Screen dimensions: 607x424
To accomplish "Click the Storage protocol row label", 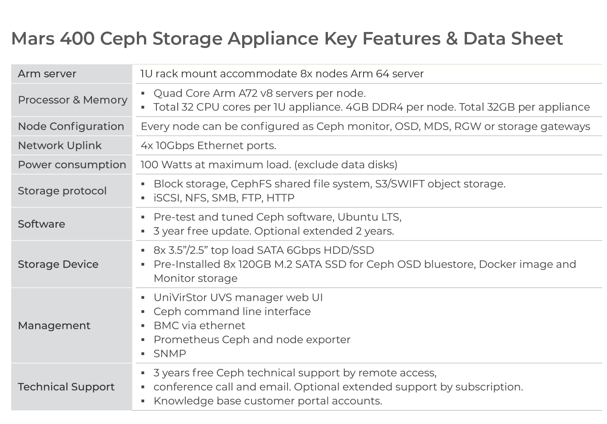I will [62, 191].
